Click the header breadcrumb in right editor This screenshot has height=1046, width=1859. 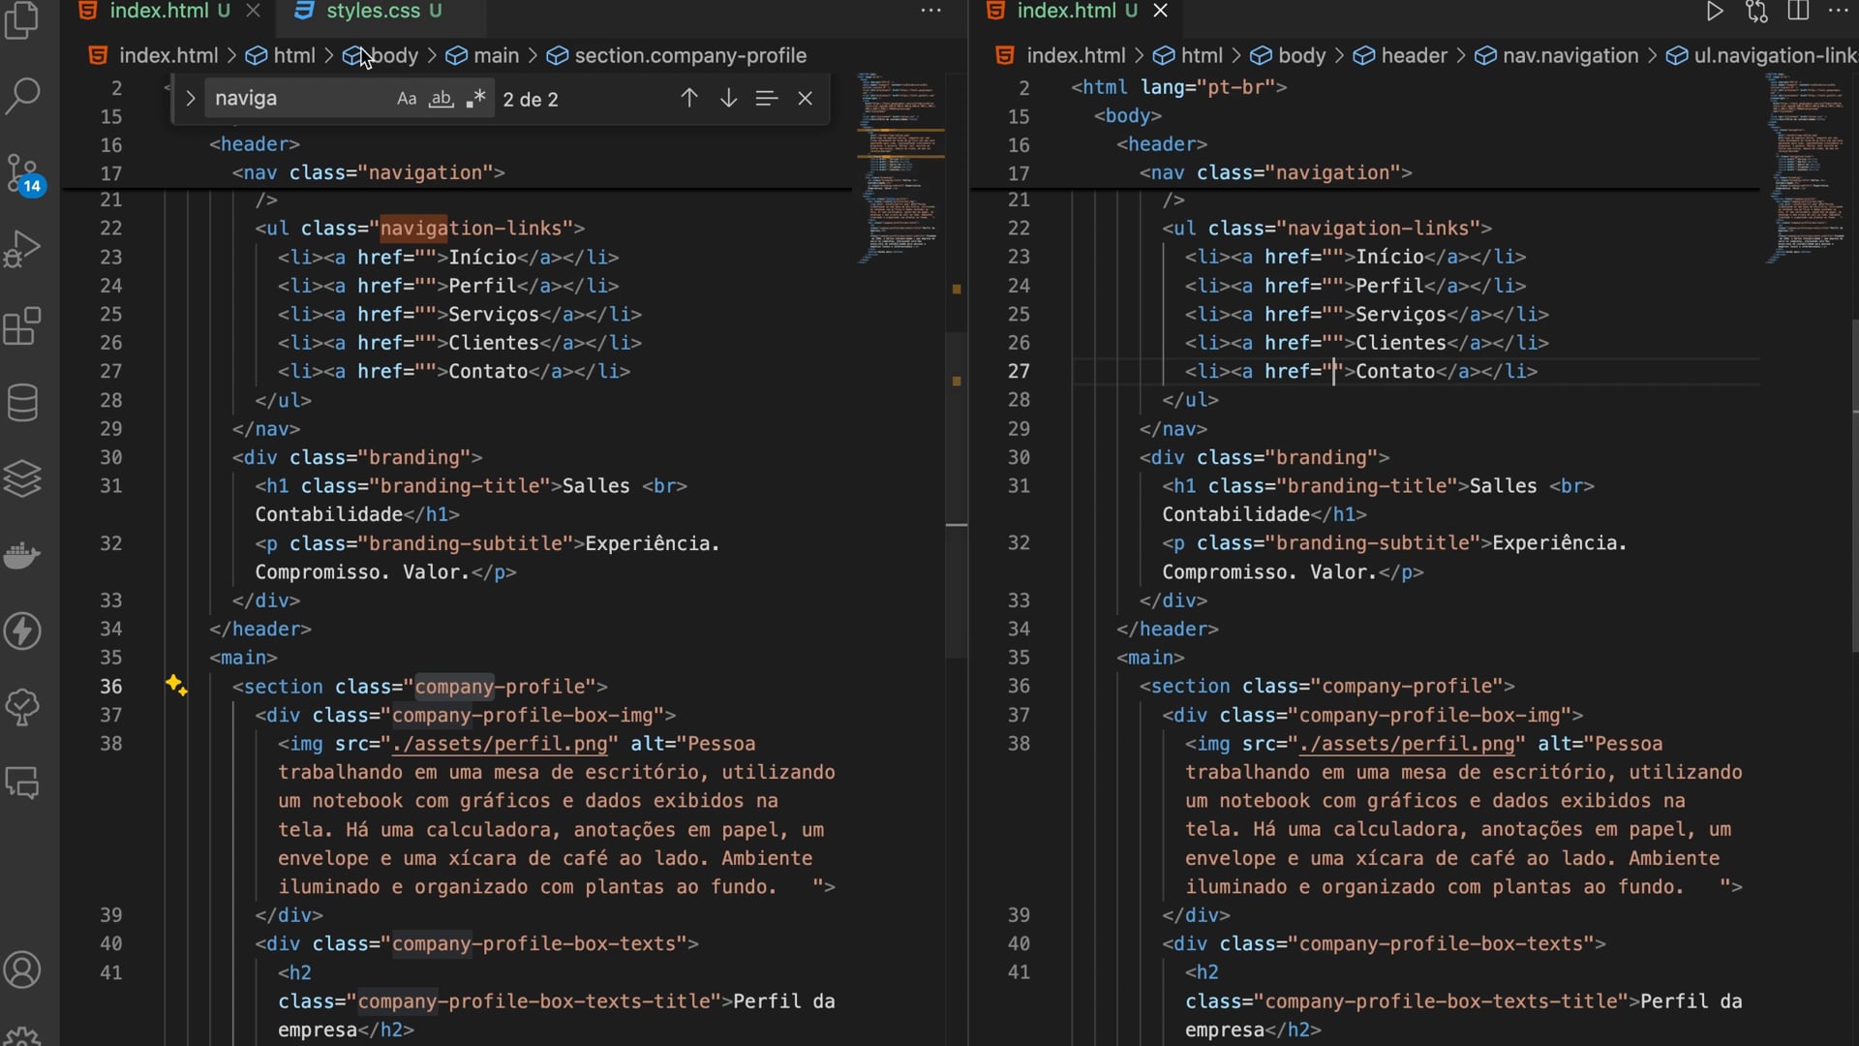[x=1413, y=56]
